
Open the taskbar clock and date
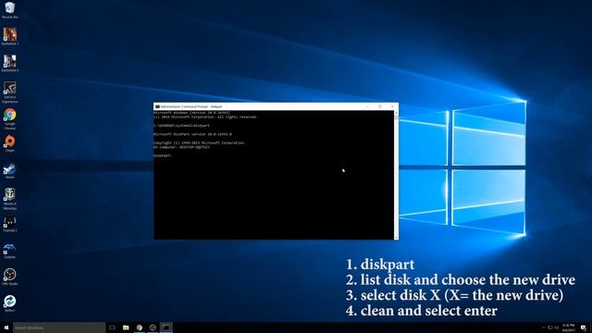click(x=569, y=327)
